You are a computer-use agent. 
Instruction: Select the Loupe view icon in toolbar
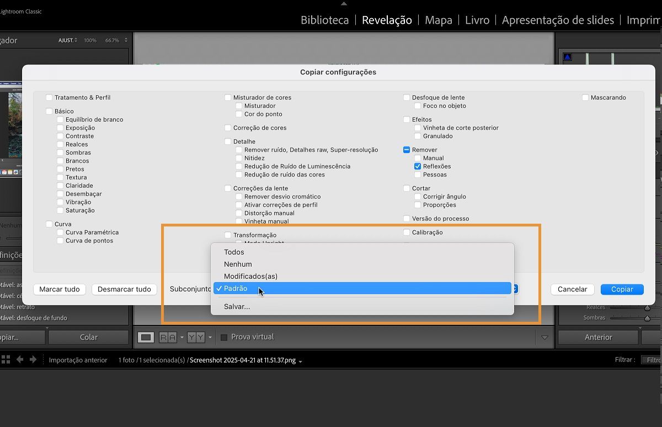pos(146,337)
